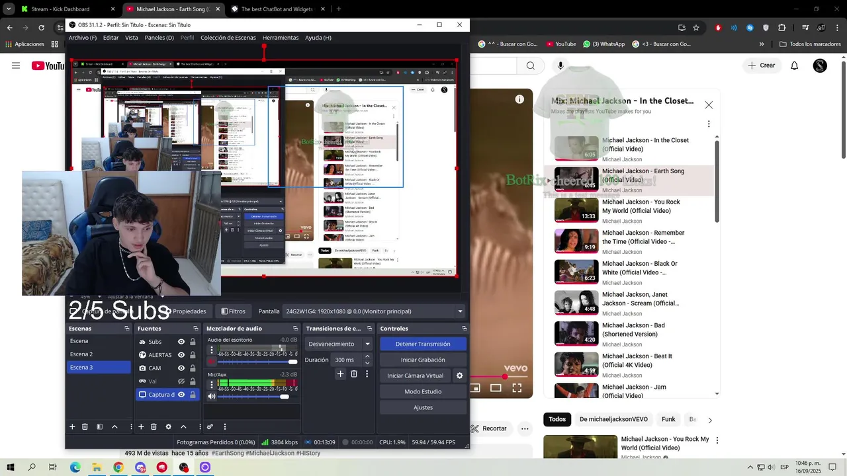847x476 pixels.
Task: Delete selected scene with trash icon in Escenas
Action: [x=85, y=426]
